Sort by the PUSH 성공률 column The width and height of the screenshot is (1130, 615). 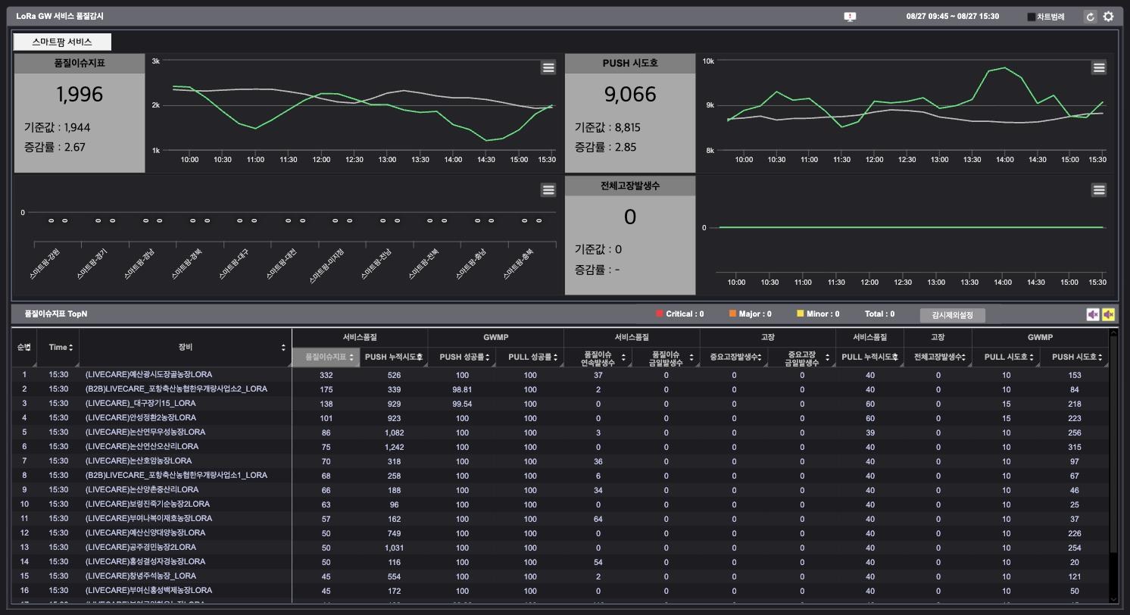(462, 357)
